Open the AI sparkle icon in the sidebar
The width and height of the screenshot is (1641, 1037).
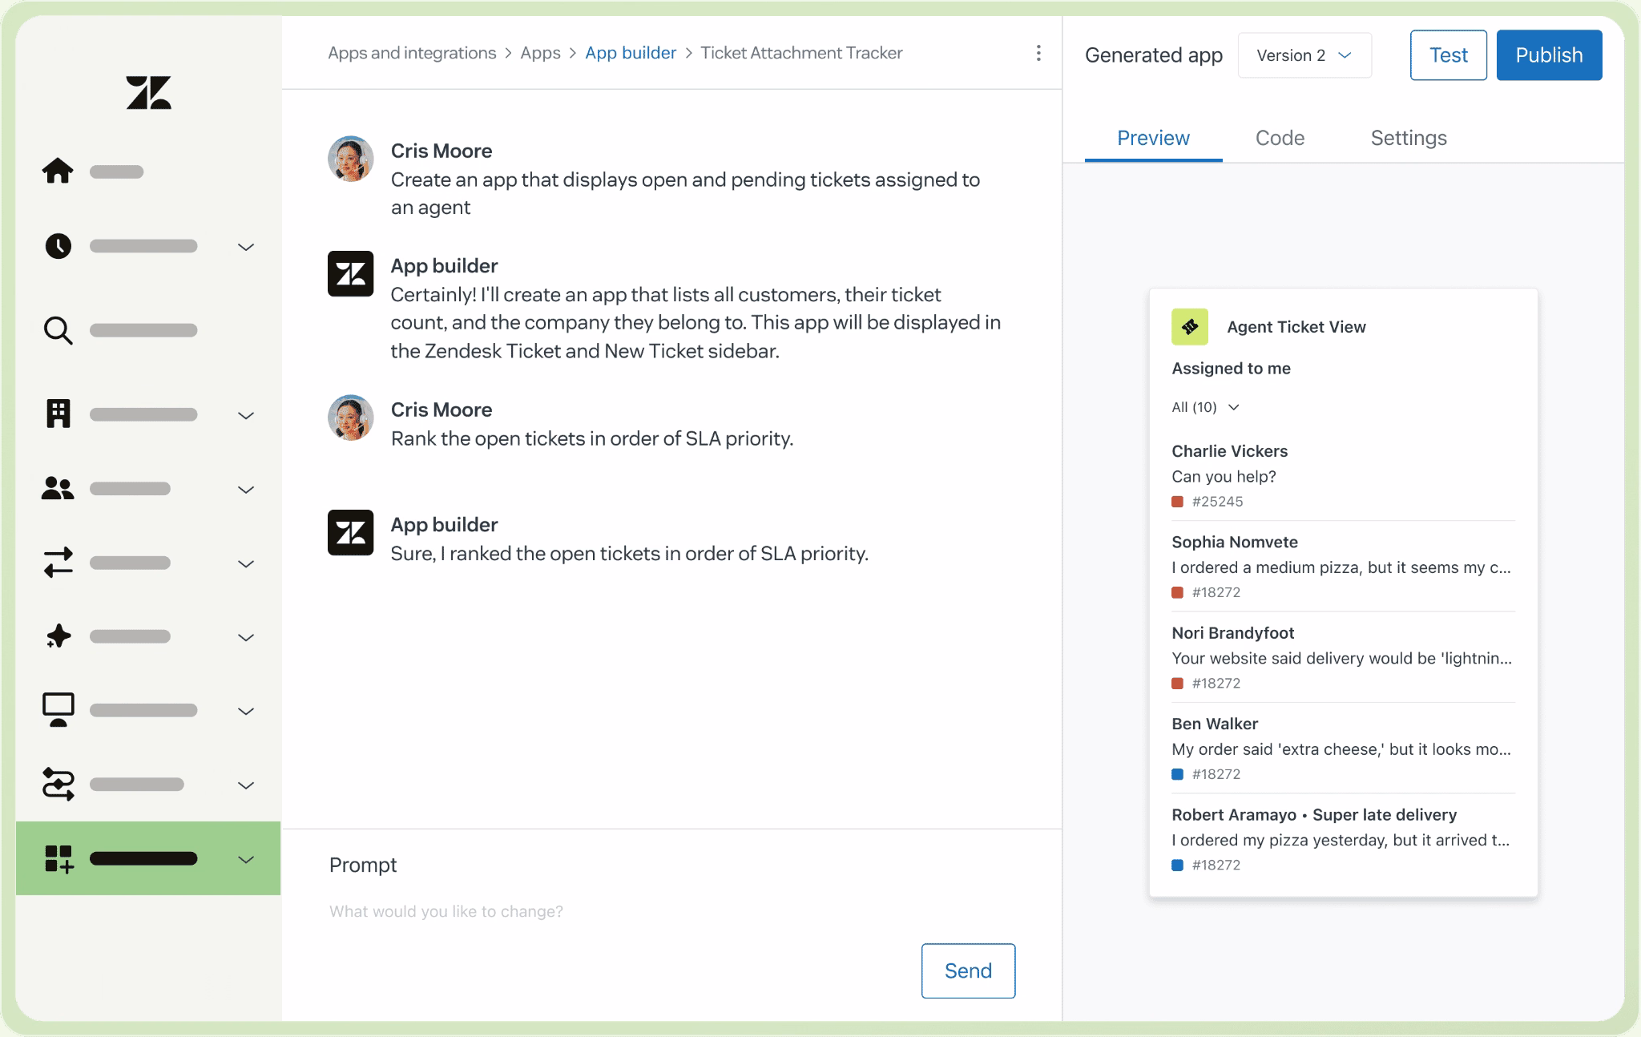(x=58, y=636)
